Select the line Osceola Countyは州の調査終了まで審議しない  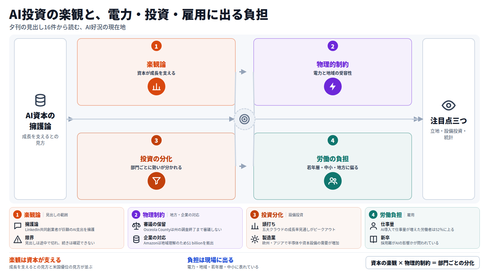[183, 230]
